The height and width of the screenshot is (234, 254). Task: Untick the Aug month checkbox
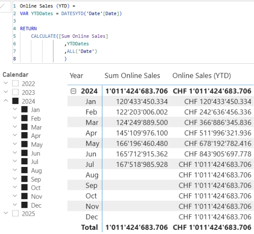coord(24,170)
